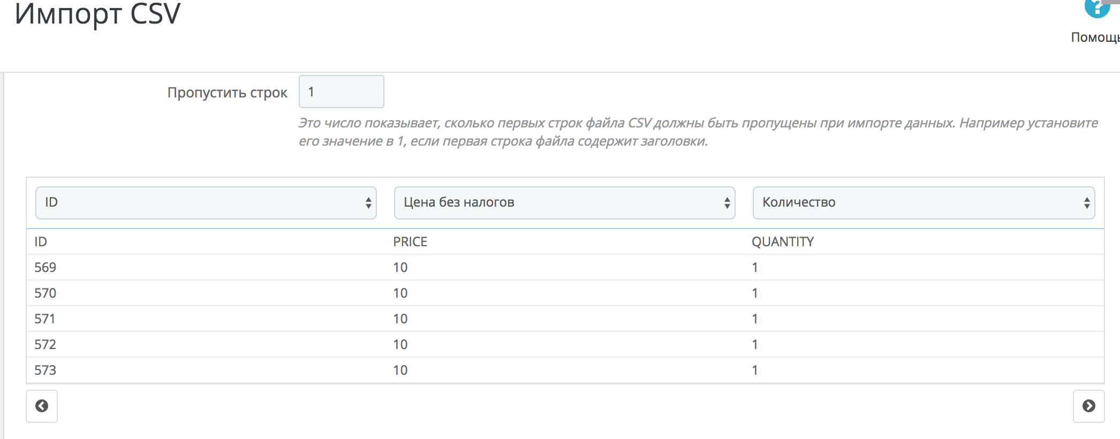Click the Пропустить строк label
Image resolution: width=1120 pixels, height=439 pixels.
tap(227, 93)
